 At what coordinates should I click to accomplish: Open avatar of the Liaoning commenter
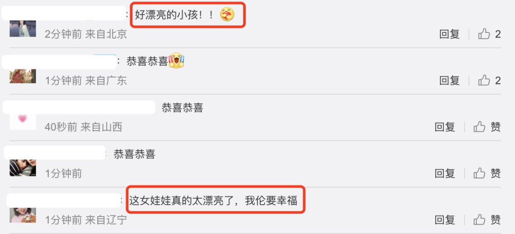click(x=23, y=214)
